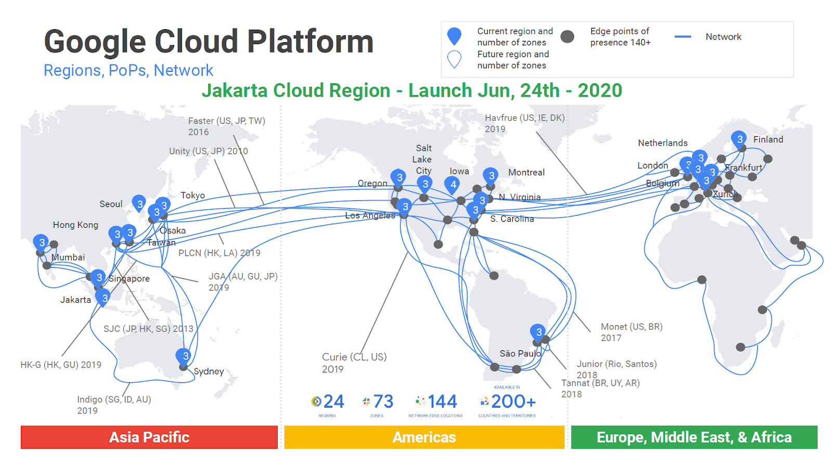The height and width of the screenshot is (468, 832).
Task: Click the 24 regions icon
Action: coord(316,401)
